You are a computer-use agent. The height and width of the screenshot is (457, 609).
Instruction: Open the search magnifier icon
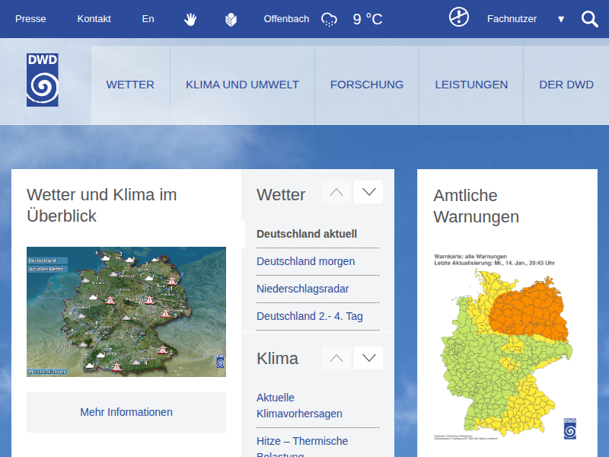pos(590,19)
